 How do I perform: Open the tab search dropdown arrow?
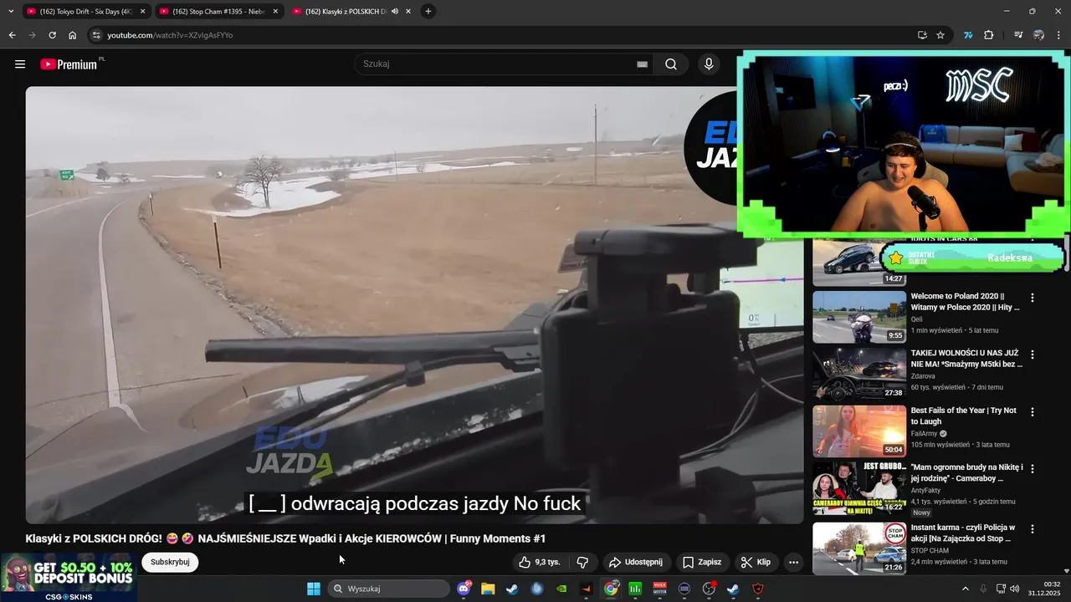pos(11,11)
